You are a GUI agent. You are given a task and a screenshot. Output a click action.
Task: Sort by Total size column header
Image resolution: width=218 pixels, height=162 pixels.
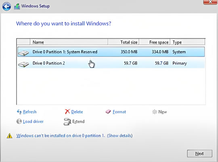(124, 42)
